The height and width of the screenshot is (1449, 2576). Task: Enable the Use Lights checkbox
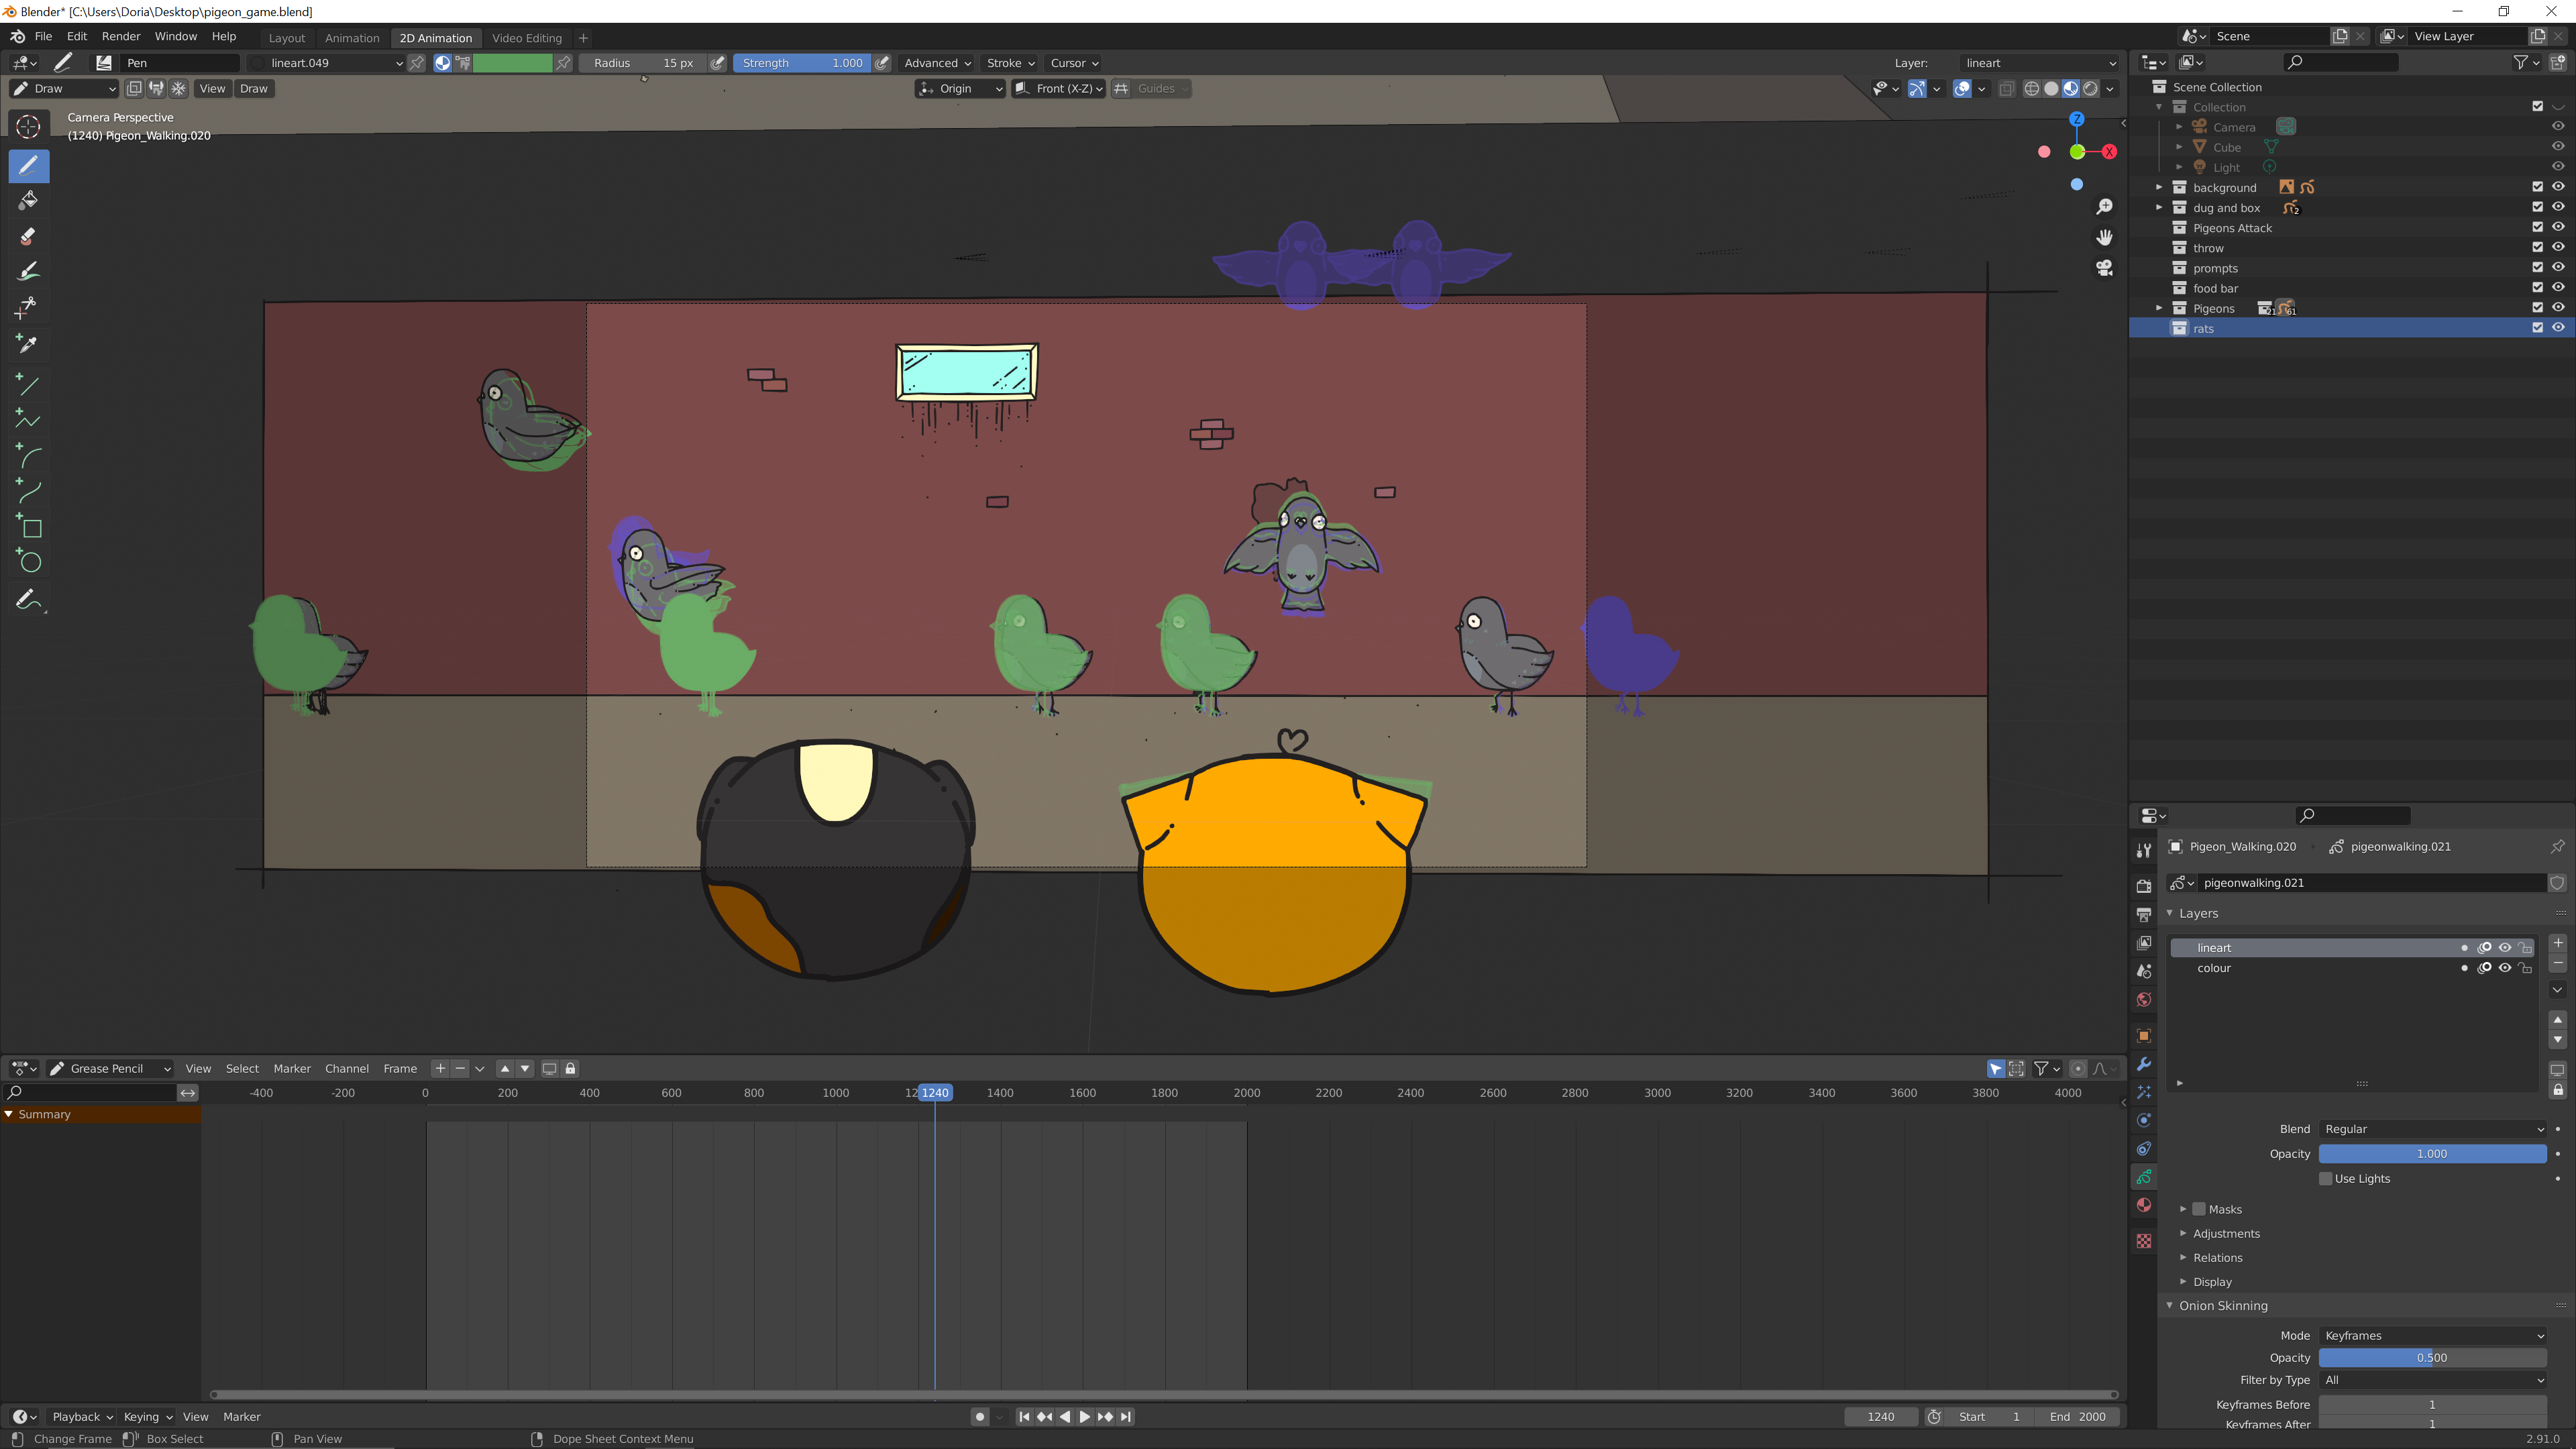pos(2326,1178)
